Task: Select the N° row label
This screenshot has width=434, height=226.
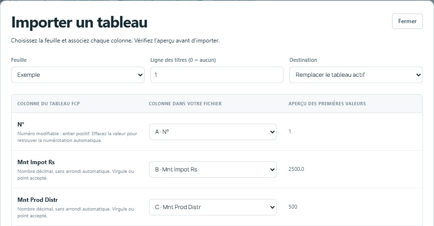Action: (21, 125)
